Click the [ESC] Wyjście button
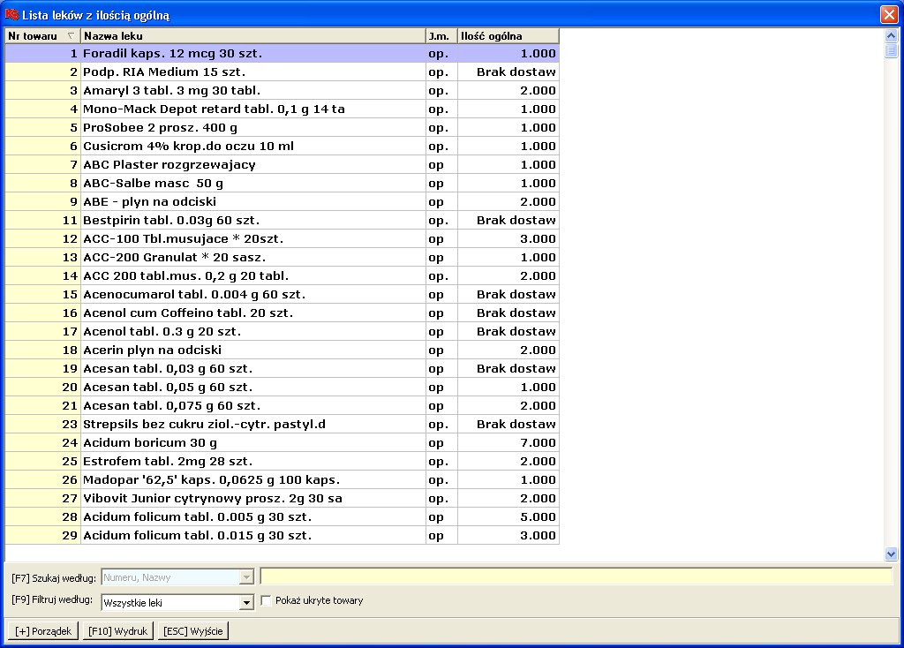This screenshot has height=648, width=904. point(193,631)
